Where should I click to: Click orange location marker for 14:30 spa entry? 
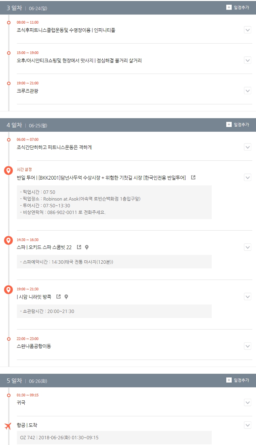click(8, 240)
